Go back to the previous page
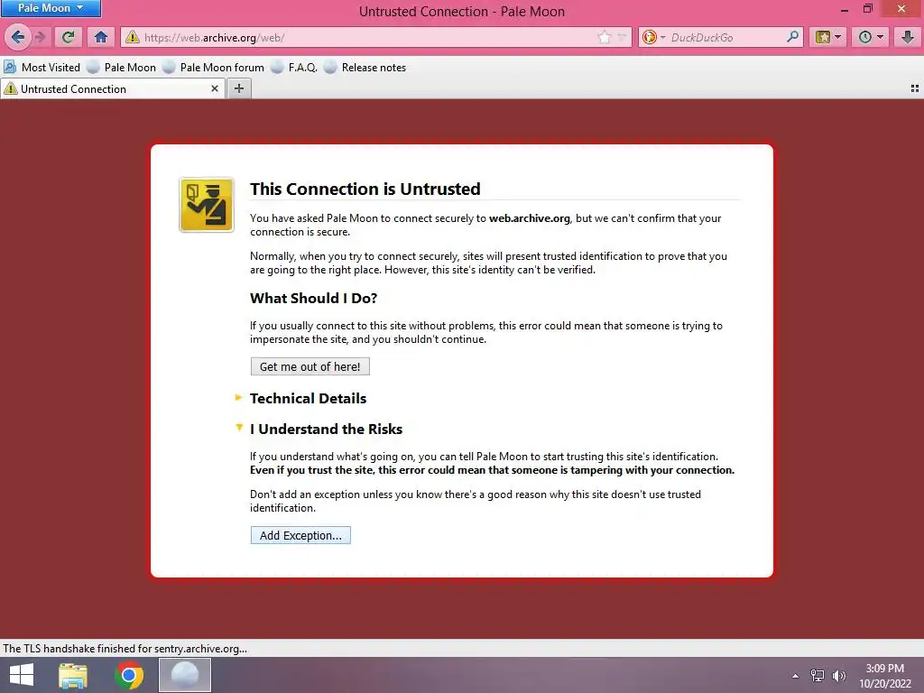This screenshot has width=924, height=693. (x=18, y=37)
